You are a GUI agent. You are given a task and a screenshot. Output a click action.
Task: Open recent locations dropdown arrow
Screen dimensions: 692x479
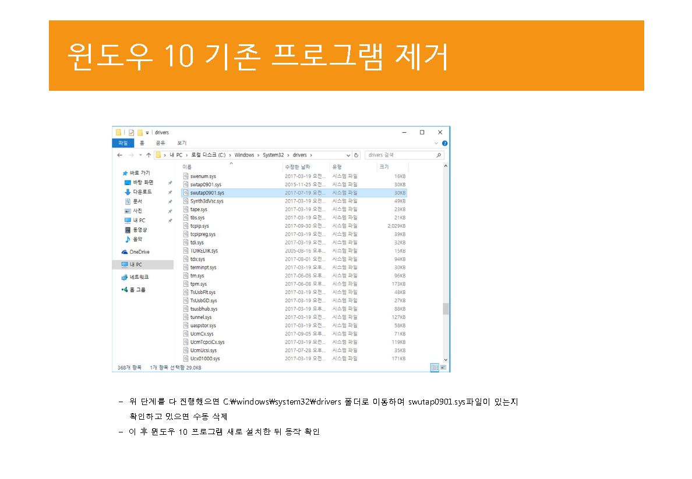140,155
